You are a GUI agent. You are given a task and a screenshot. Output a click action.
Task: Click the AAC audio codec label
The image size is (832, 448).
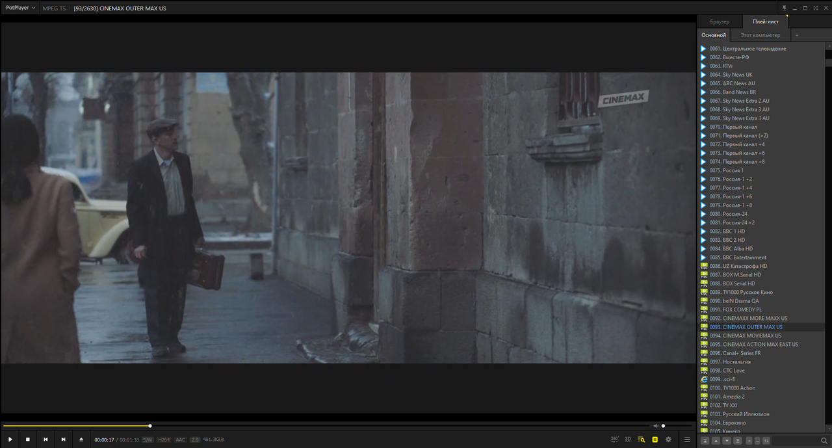pyautogui.click(x=181, y=440)
